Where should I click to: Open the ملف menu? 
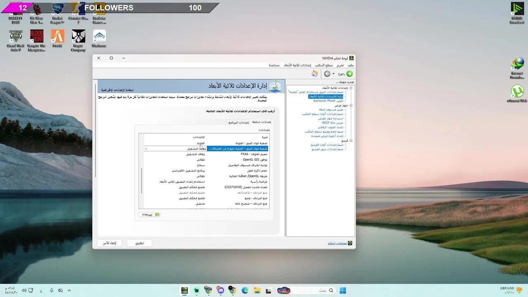pos(351,65)
